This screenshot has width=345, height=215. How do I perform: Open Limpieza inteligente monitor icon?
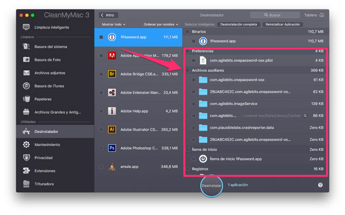(26, 27)
